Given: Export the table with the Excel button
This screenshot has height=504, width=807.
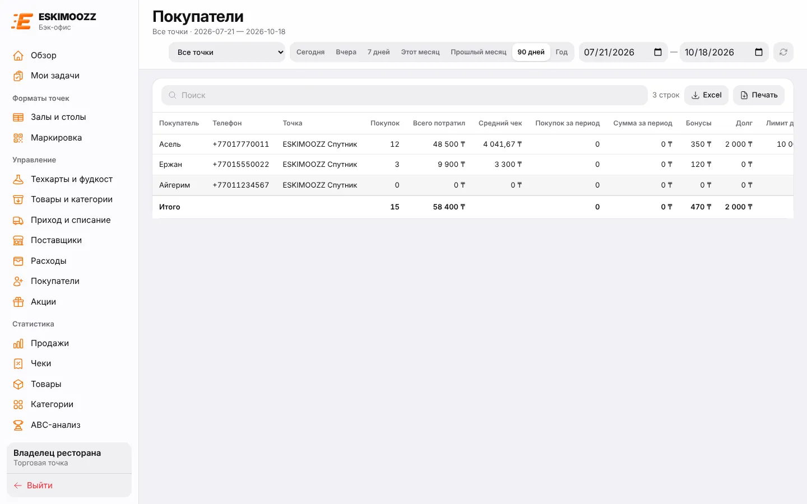Looking at the screenshot, I should [x=706, y=95].
